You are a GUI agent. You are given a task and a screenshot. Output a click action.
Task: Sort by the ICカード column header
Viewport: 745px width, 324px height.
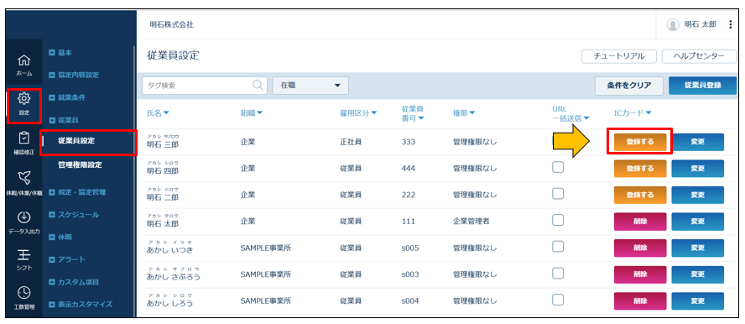(x=633, y=113)
